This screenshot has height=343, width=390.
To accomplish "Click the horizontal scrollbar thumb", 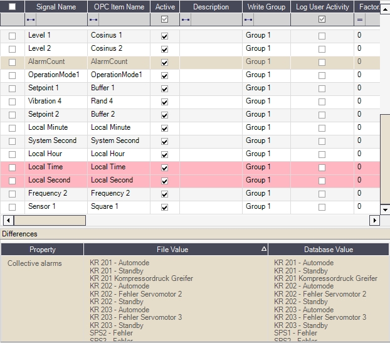I will [x=50, y=221].
